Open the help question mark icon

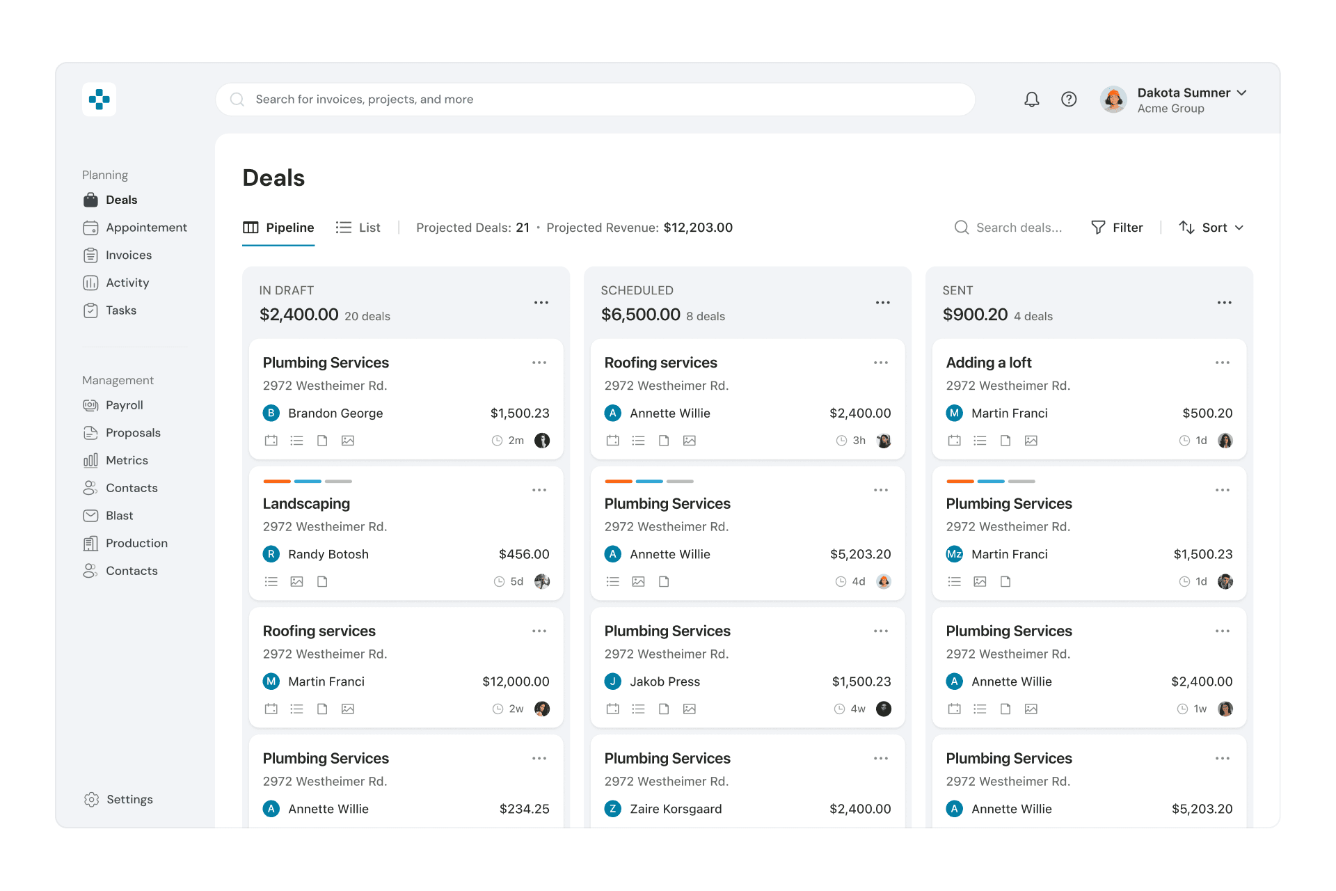(x=1069, y=100)
